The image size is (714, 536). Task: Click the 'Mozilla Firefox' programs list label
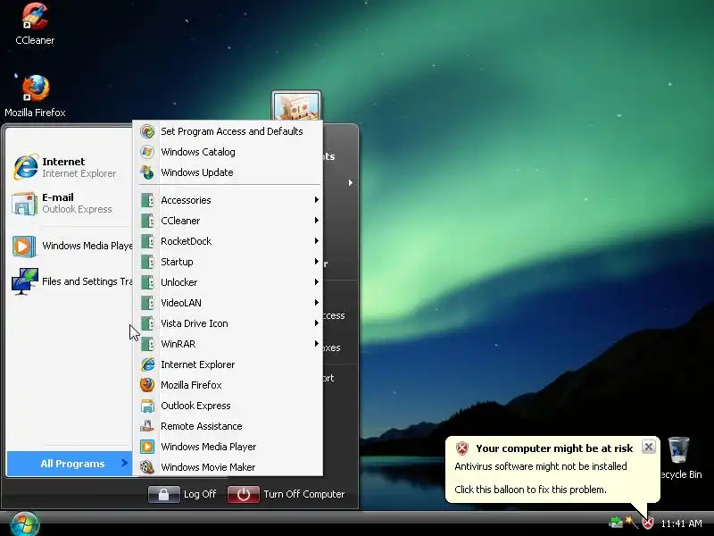point(191,385)
